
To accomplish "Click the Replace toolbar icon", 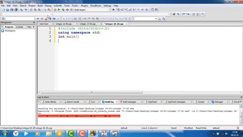I will pyautogui.click(x=49, y=10).
